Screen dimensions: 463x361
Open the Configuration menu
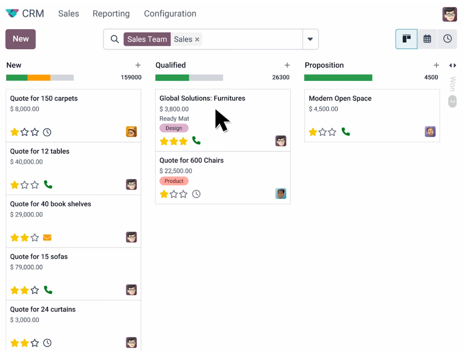pos(170,14)
